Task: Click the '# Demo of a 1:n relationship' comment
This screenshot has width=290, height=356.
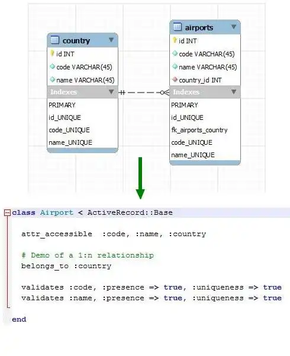Action: tap(88, 255)
